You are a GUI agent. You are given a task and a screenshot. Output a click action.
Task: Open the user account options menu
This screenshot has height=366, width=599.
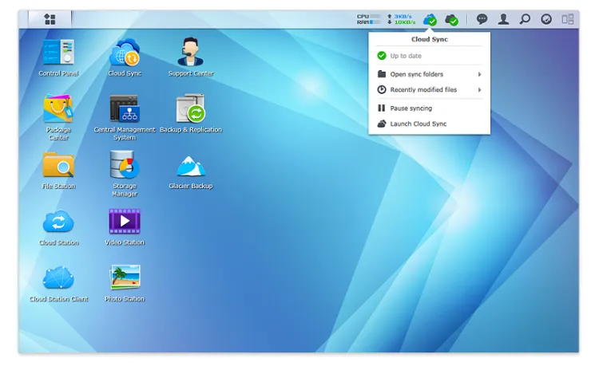click(x=503, y=19)
